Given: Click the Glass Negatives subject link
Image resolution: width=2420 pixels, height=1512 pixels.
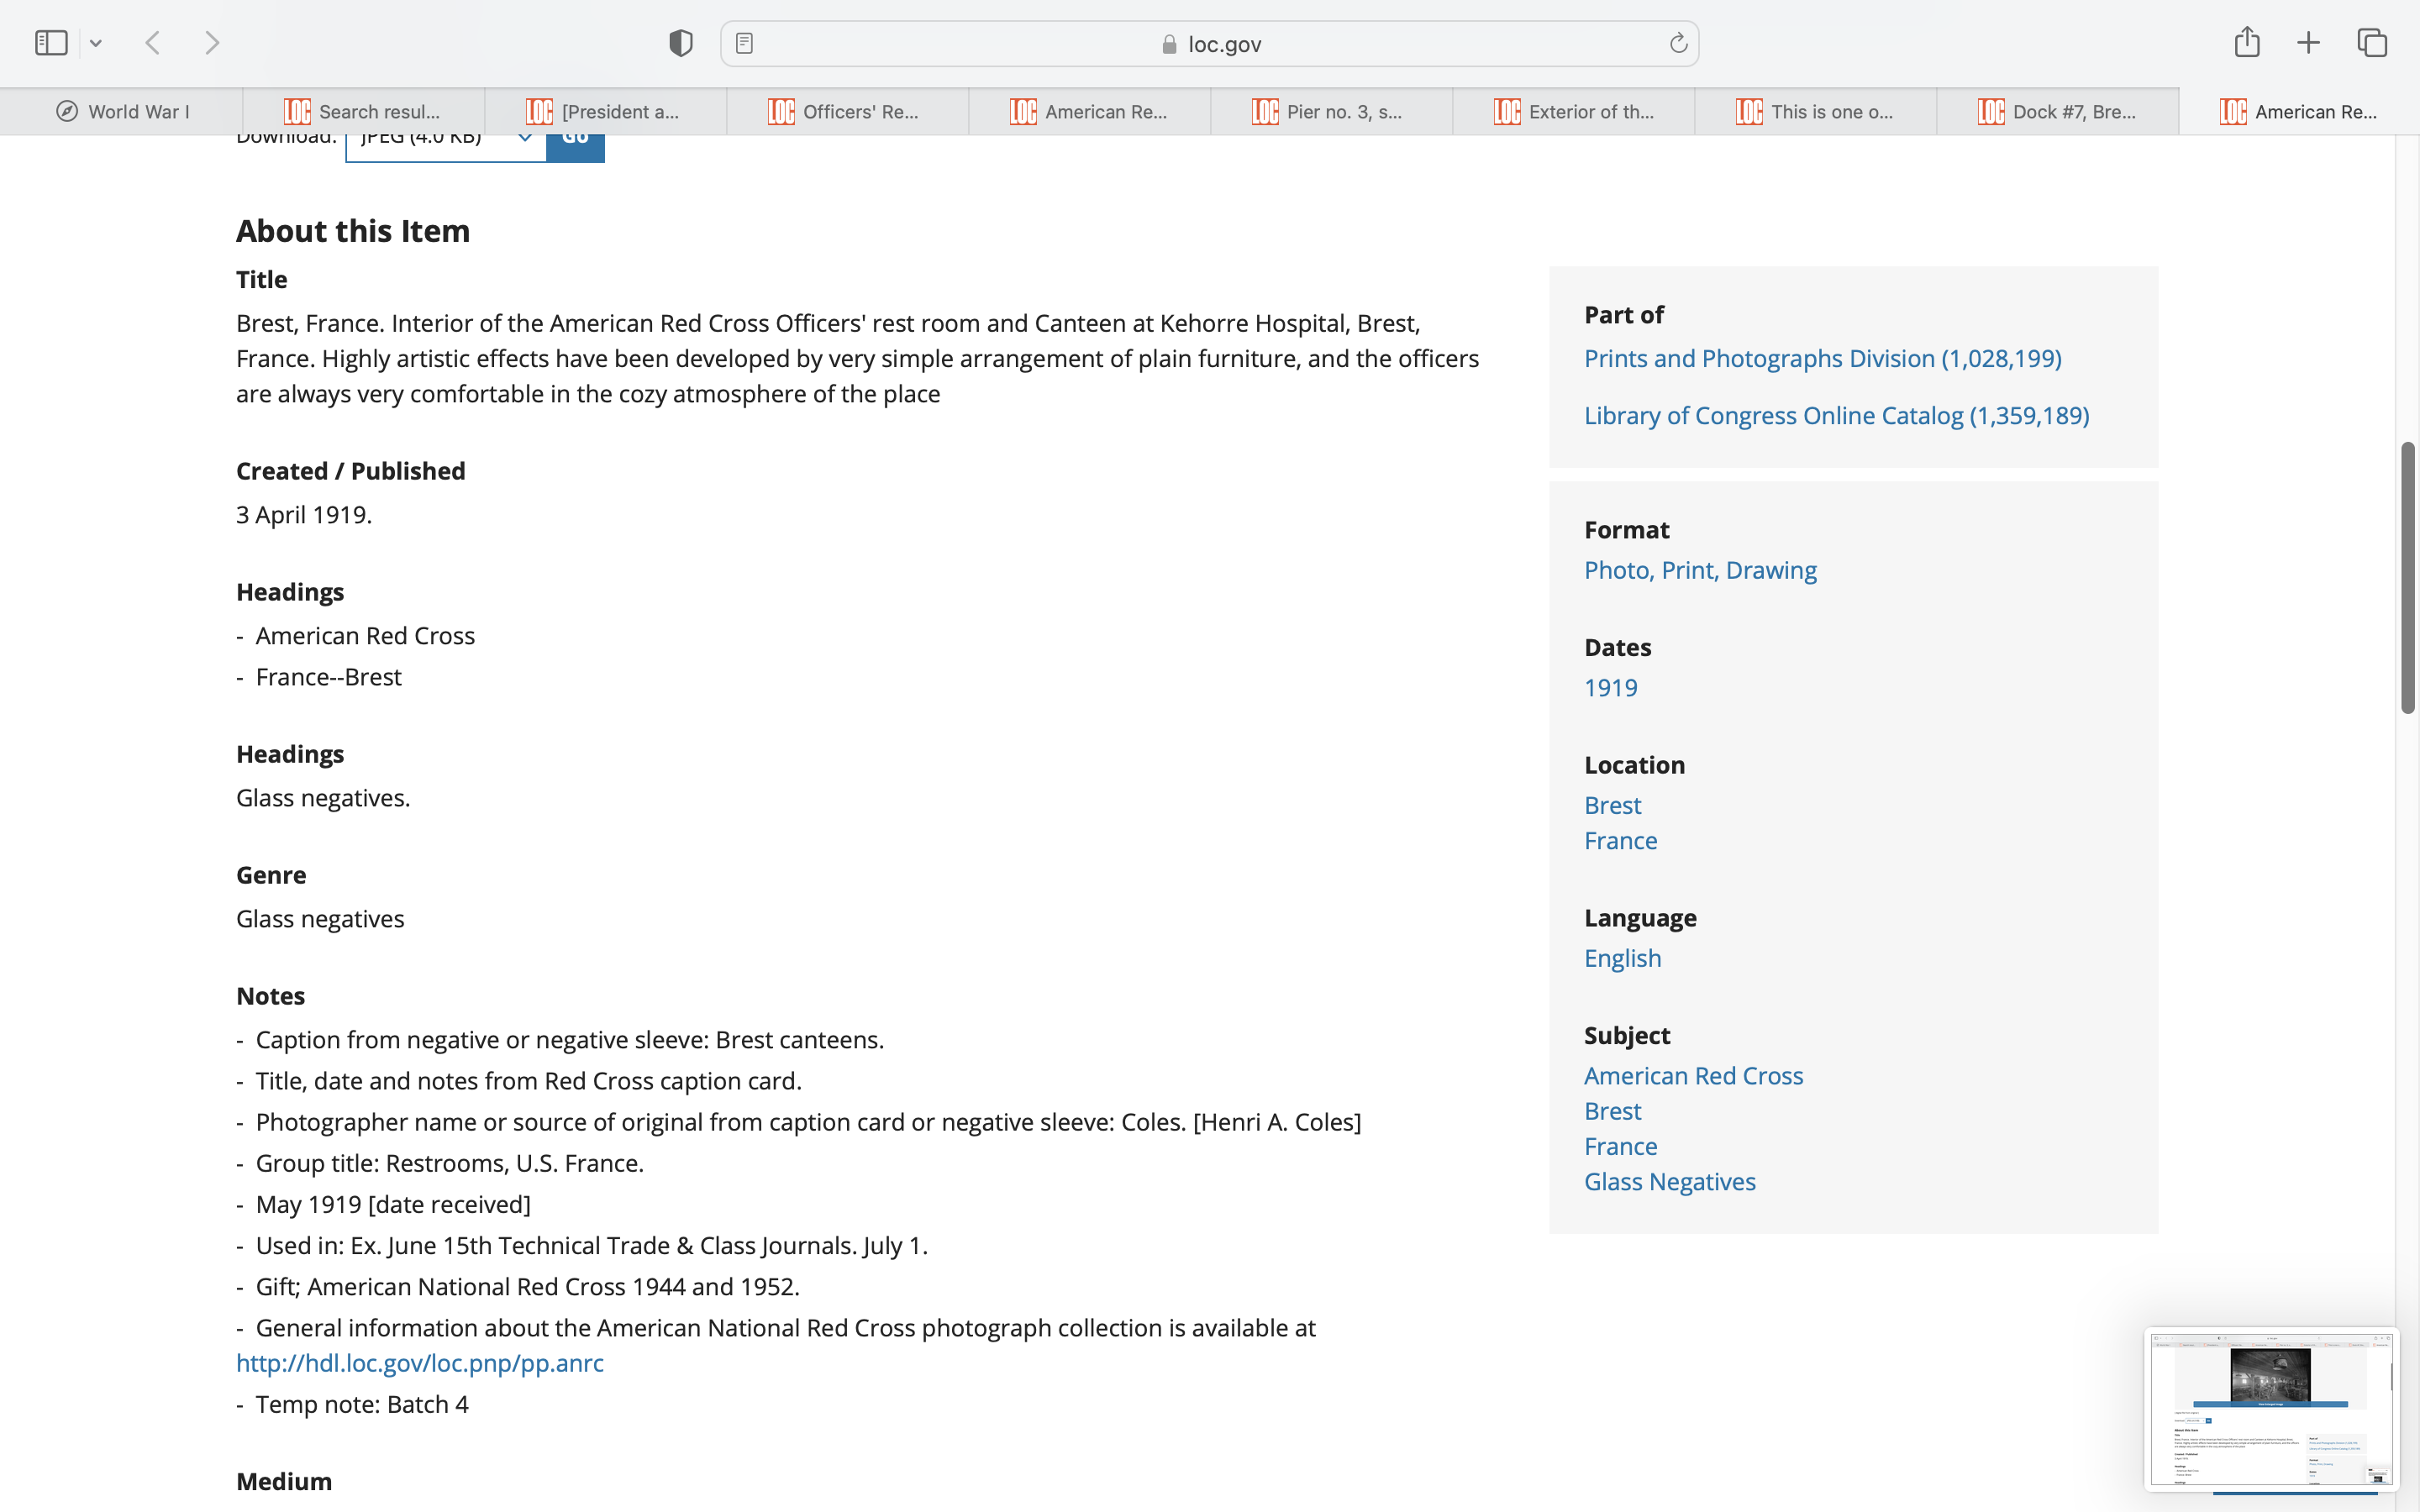Looking at the screenshot, I should 1669,1181.
